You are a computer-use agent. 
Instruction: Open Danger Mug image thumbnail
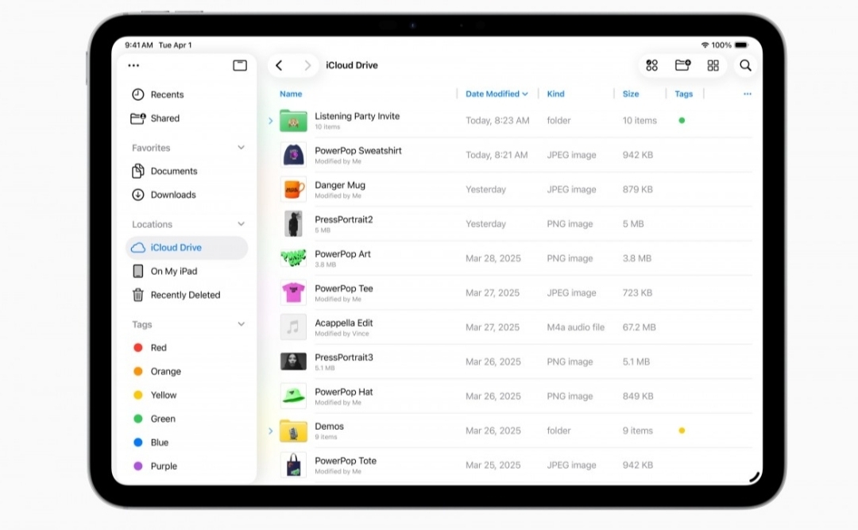(x=293, y=189)
